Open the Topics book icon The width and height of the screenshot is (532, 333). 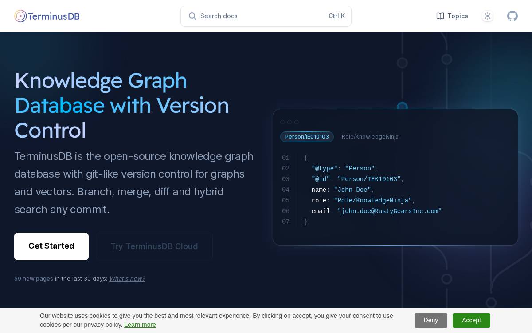pos(440,16)
